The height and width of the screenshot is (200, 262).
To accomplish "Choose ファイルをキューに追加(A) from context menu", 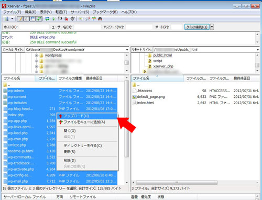I will click(88, 122).
